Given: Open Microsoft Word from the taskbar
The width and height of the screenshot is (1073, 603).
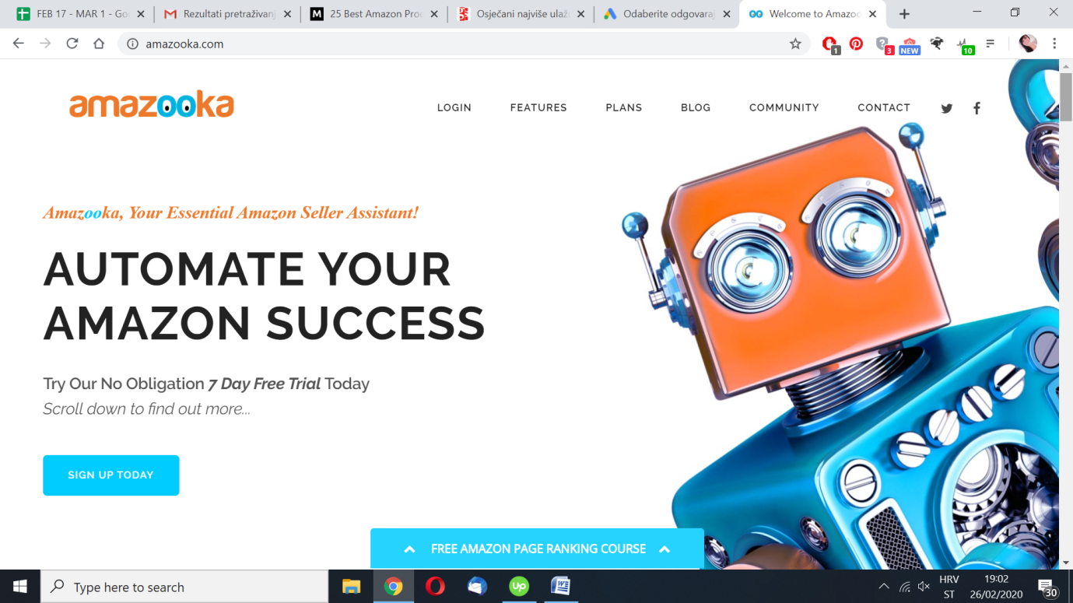Looking at the screenshot, I should pyautogui.click(x=560, y=586).
